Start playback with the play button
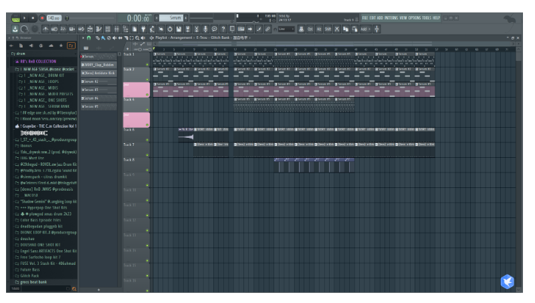The image size is (535, 303). click(24, 18)
